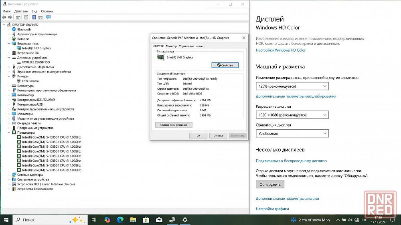Screen dimensions: 401x225
Task: Open the Вид menu
Action: click(x=34, y=11)
